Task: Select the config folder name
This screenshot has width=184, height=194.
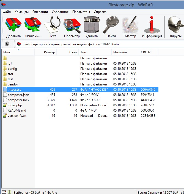Action: coord(12,69)
